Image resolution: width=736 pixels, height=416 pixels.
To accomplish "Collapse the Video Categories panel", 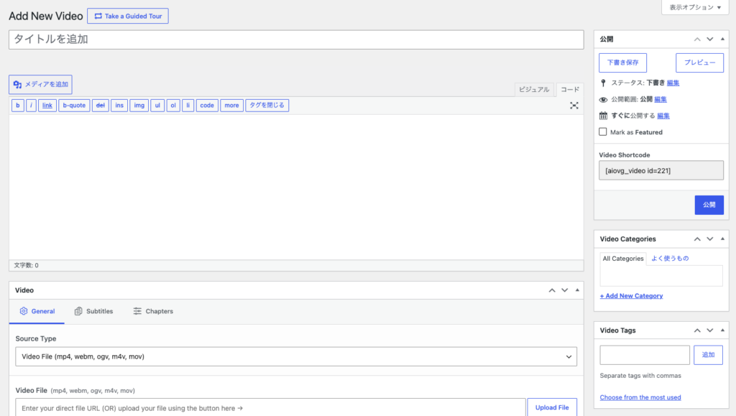I will [x=722, y=239].
